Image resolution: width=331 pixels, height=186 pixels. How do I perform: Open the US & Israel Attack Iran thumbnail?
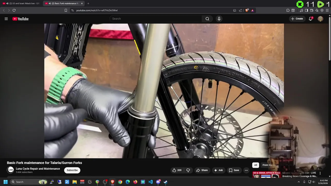(x=266, y=175)
